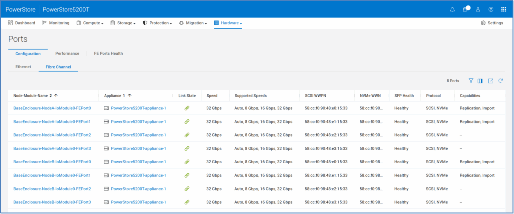514x214 pixels.
Task: Click the '8 Ports' count label
Action: (x=453, y=81)
